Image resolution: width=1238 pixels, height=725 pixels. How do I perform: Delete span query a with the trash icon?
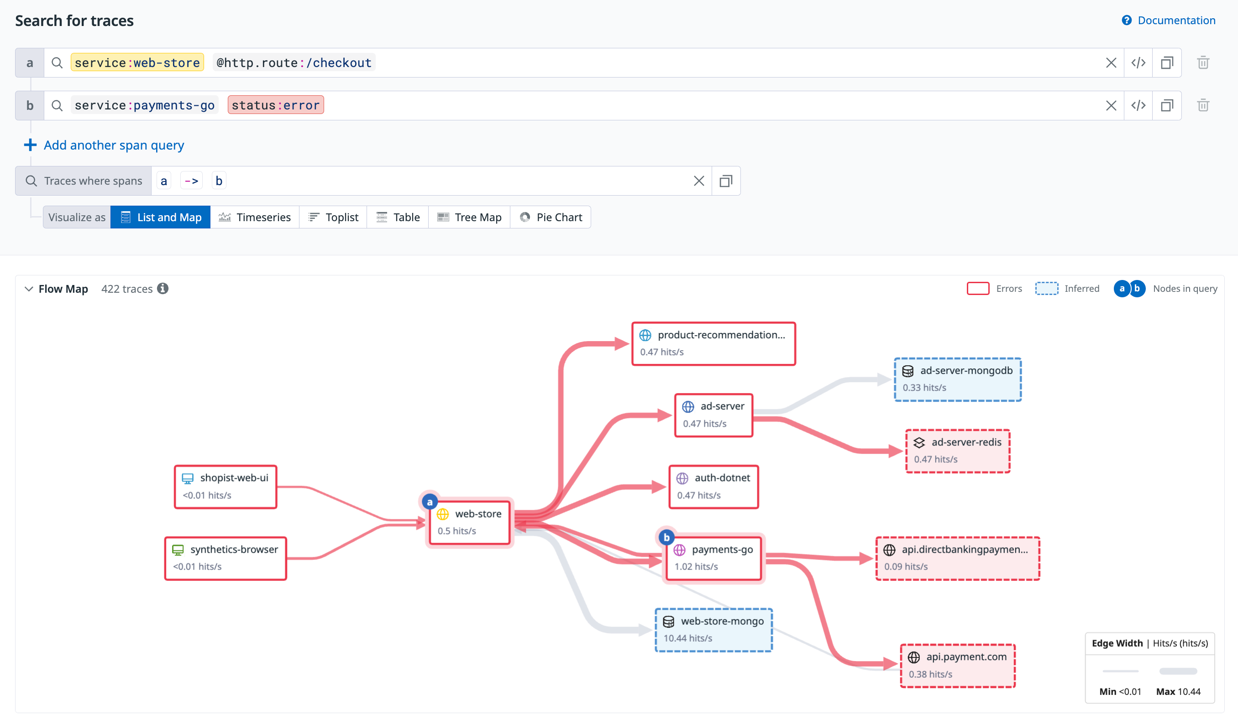1204,62
